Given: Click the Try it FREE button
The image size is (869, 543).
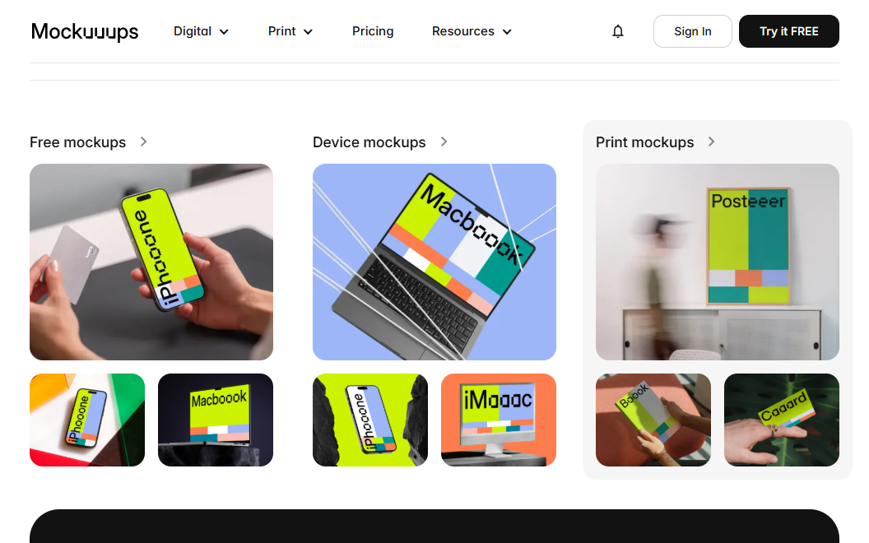Looking at the screenshot, I should click(x=789, y=31).
